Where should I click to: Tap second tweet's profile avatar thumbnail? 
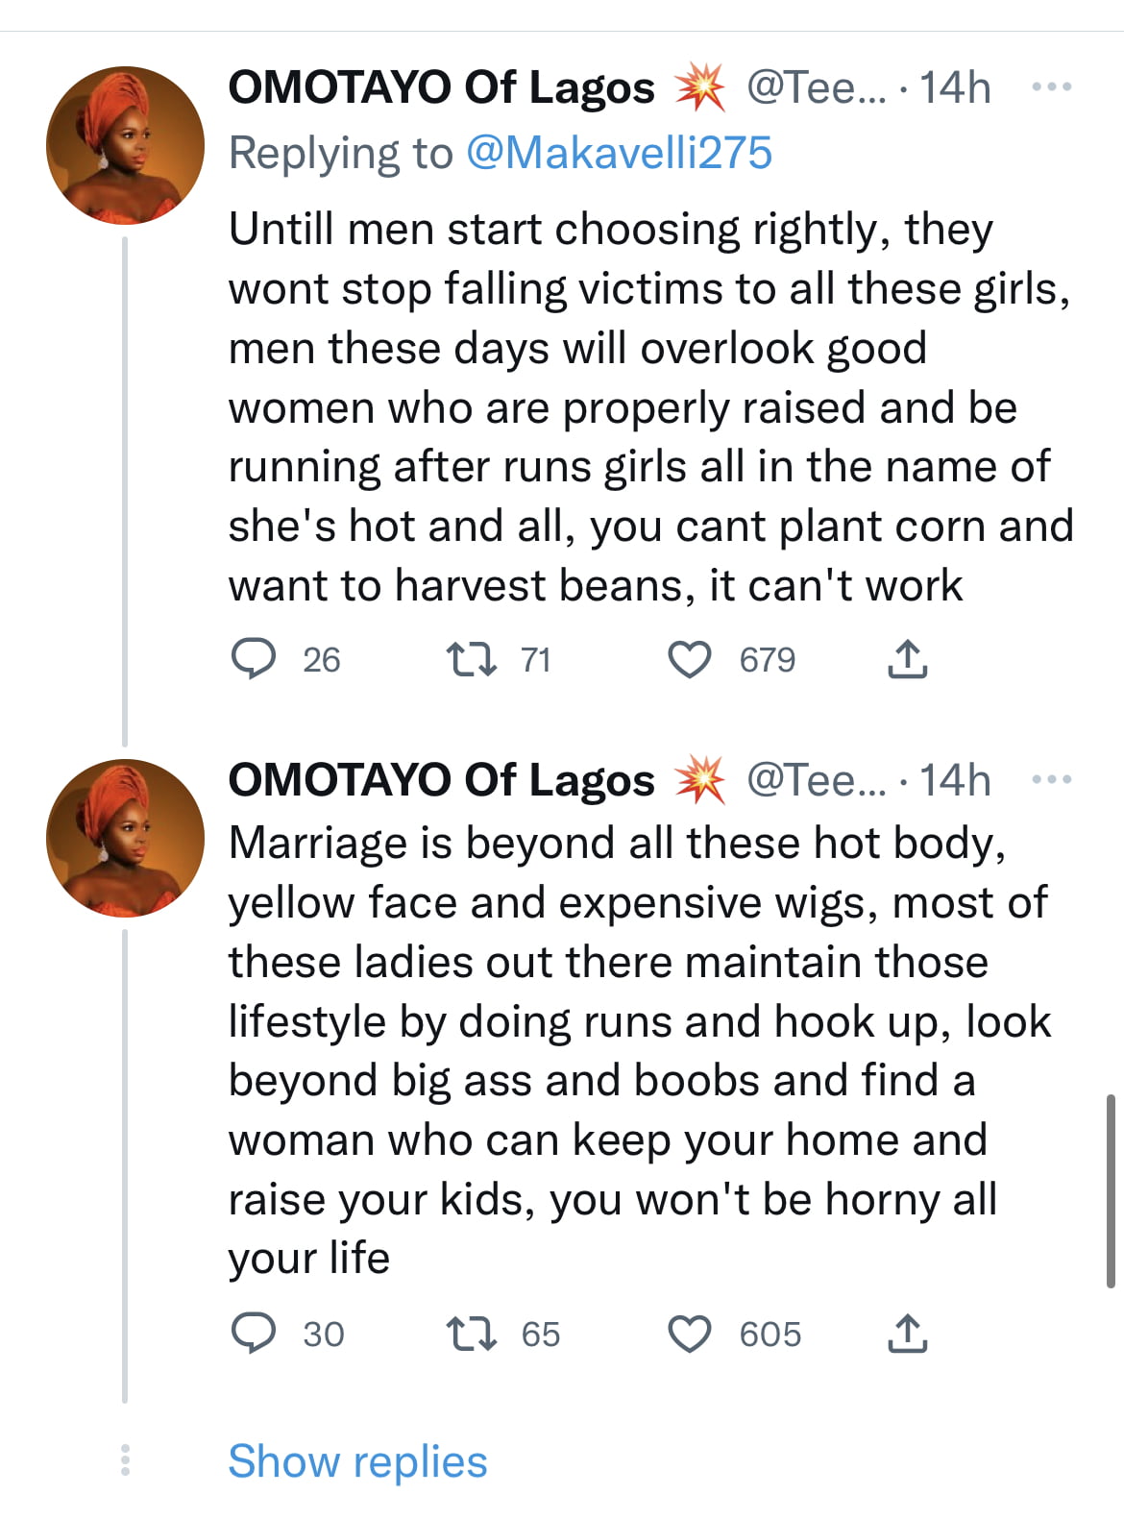click(126, 838)
